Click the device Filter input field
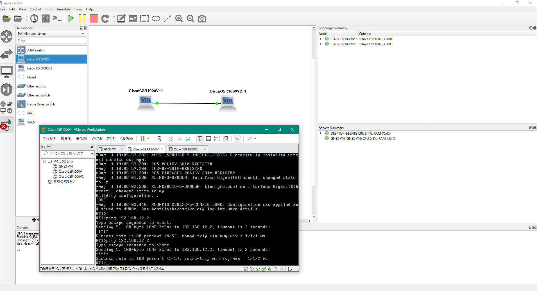The width and height of the screenshot is (537, 291). 51,41
